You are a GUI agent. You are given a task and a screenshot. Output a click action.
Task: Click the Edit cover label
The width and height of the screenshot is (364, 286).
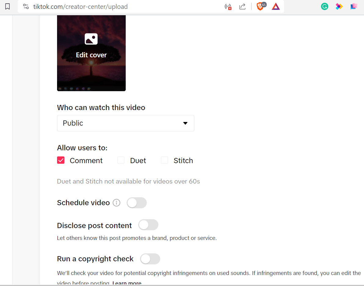tap(91, 55)
